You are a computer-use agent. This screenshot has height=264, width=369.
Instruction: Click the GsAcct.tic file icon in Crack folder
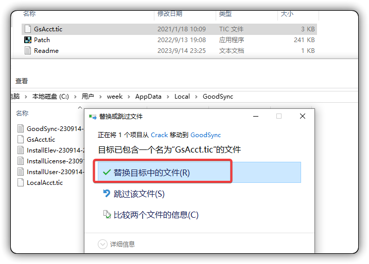[28, 29]
